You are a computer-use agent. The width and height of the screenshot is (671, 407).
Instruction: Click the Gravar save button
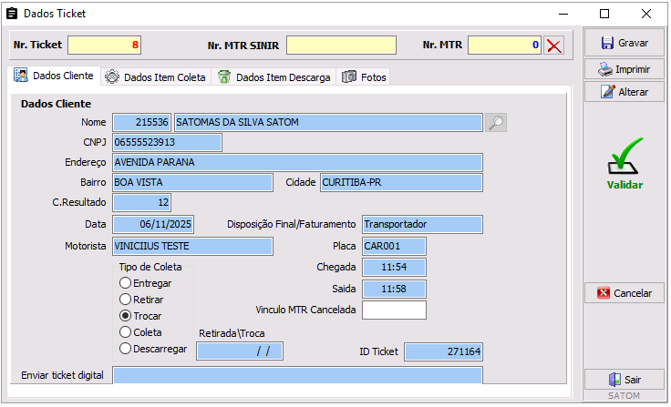click(625, 43)
